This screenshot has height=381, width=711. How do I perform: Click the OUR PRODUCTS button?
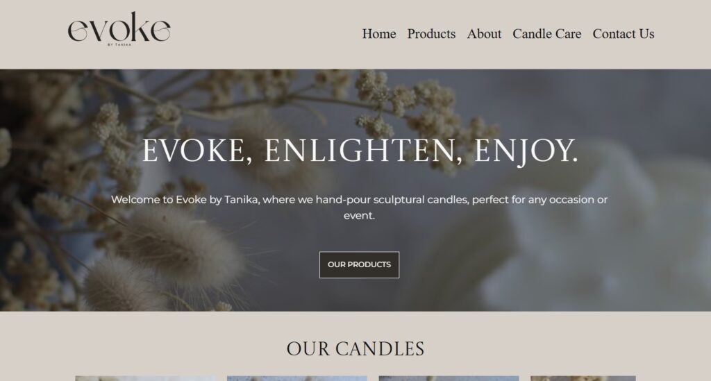pos(359,264)
